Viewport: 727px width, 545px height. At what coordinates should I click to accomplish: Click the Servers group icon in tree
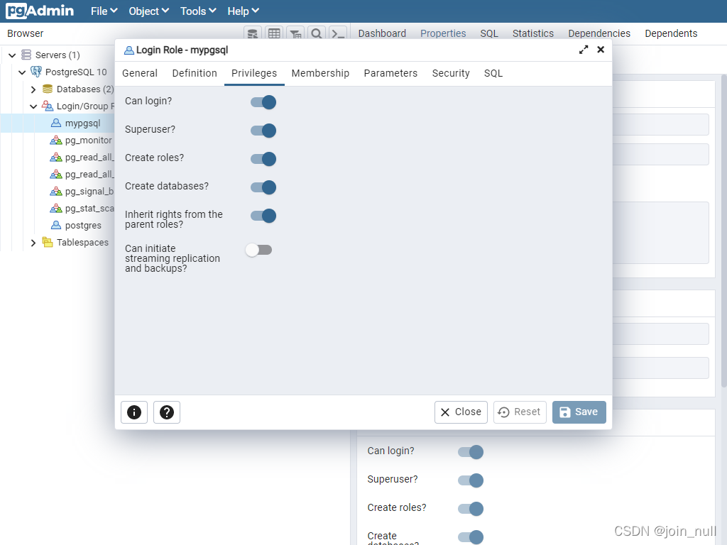click(x=26, y=55)
